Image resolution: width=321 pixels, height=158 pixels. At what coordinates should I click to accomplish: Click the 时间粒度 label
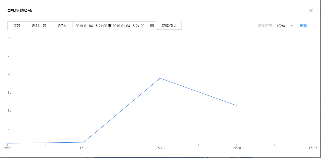click(266, 26)
